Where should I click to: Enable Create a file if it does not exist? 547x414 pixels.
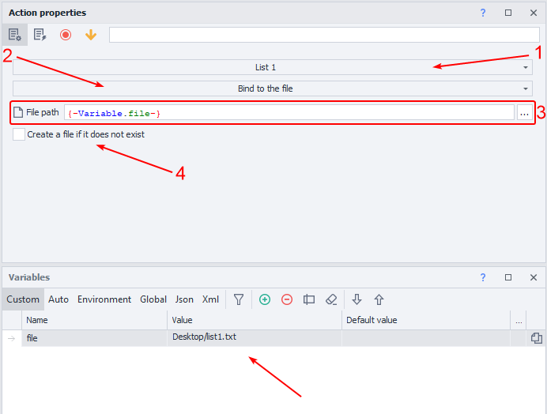pos(19,135)
